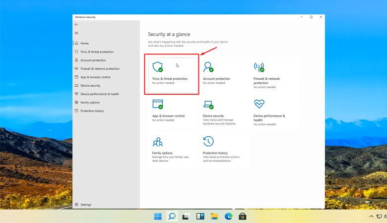The image size is (387, 223).
Task: Click the shield icon in sidebar
Action: pyautogui.click(x=76, y=52)
